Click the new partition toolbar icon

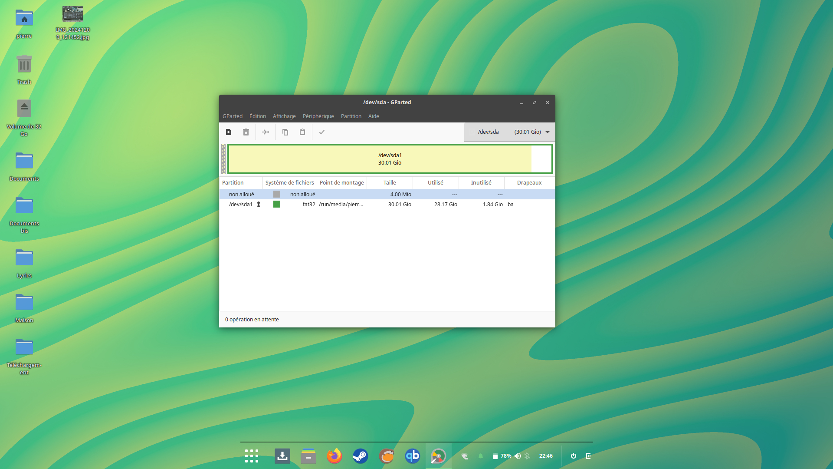tap(229, 132)
